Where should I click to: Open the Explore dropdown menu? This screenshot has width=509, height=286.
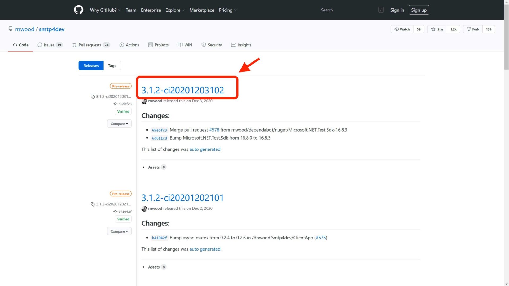pos(175,10)
